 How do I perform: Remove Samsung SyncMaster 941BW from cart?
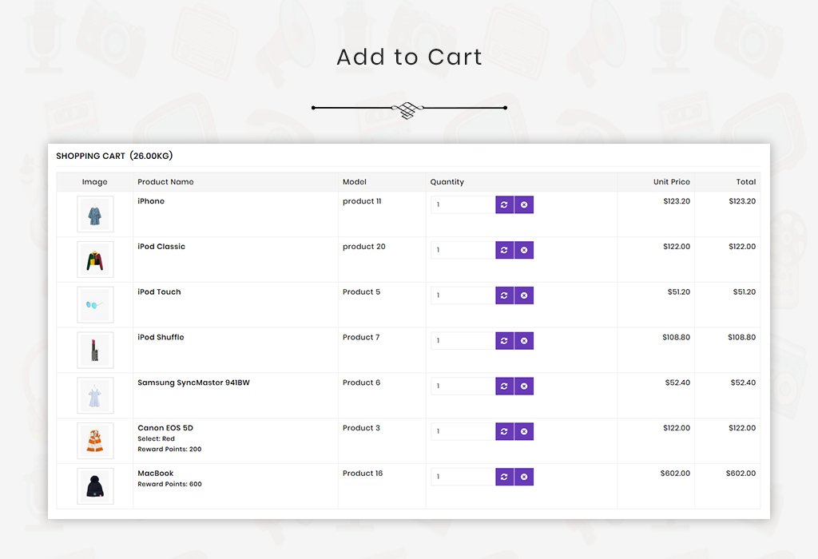524,387
